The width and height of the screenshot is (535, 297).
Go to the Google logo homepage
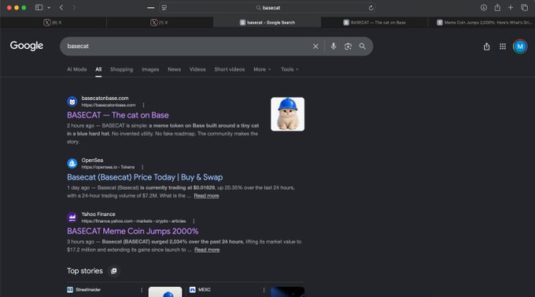coord(27,46)
